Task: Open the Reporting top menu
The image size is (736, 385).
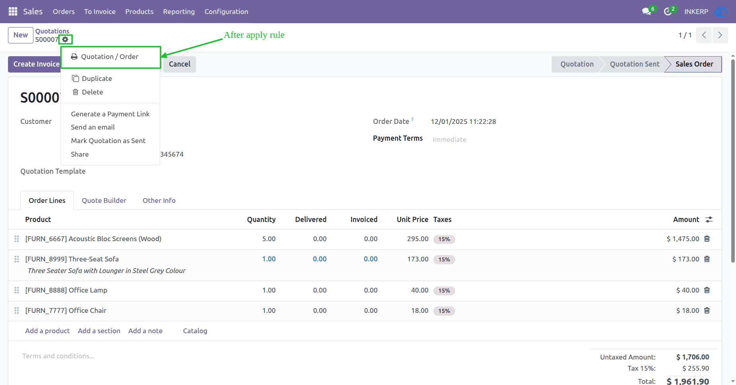Action: (x=179, y=12)
